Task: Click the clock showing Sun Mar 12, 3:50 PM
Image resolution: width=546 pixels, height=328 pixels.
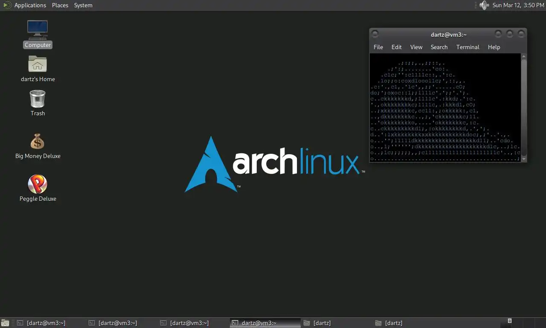Action: coord(518,5)
